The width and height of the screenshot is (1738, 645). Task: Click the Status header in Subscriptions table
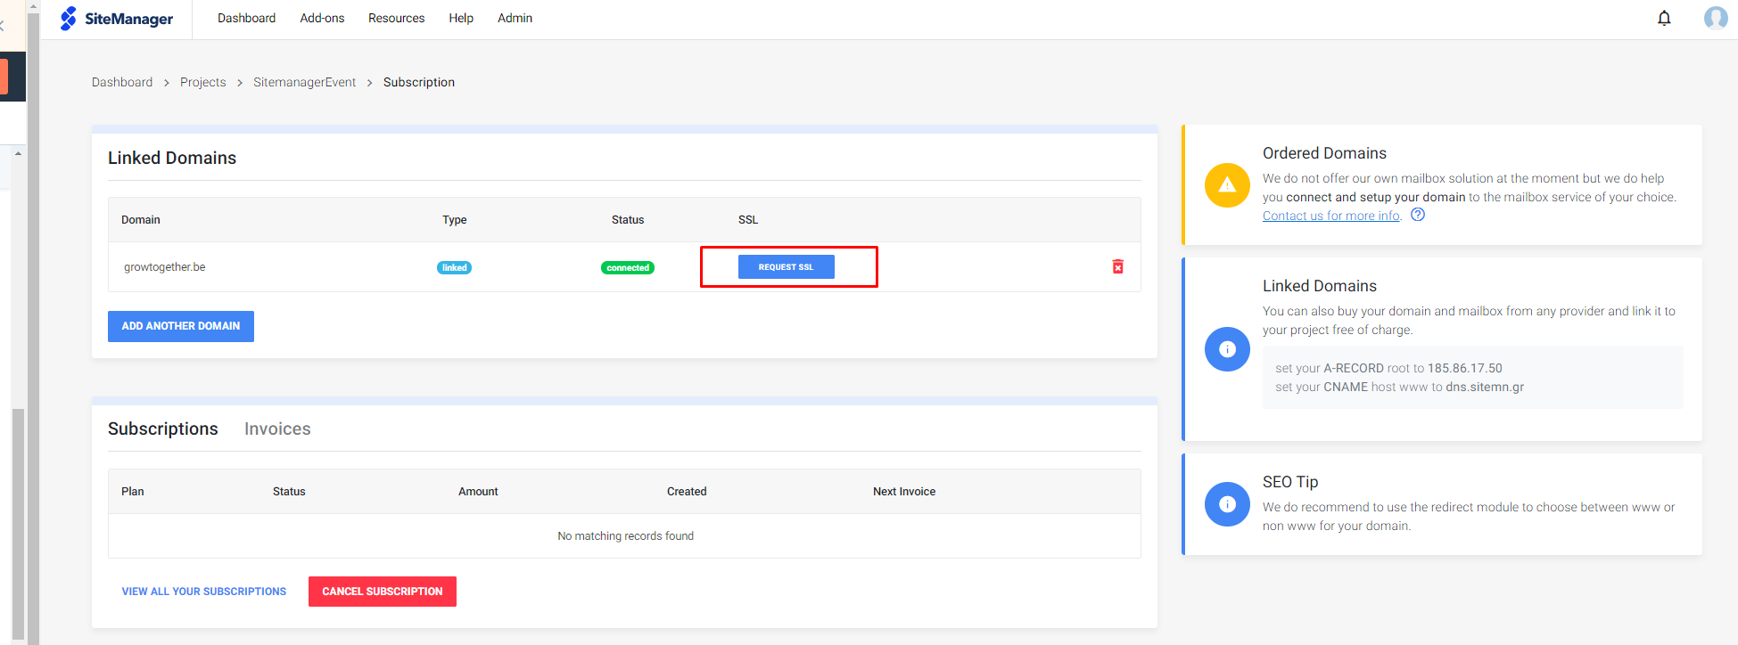coord(289,491)
